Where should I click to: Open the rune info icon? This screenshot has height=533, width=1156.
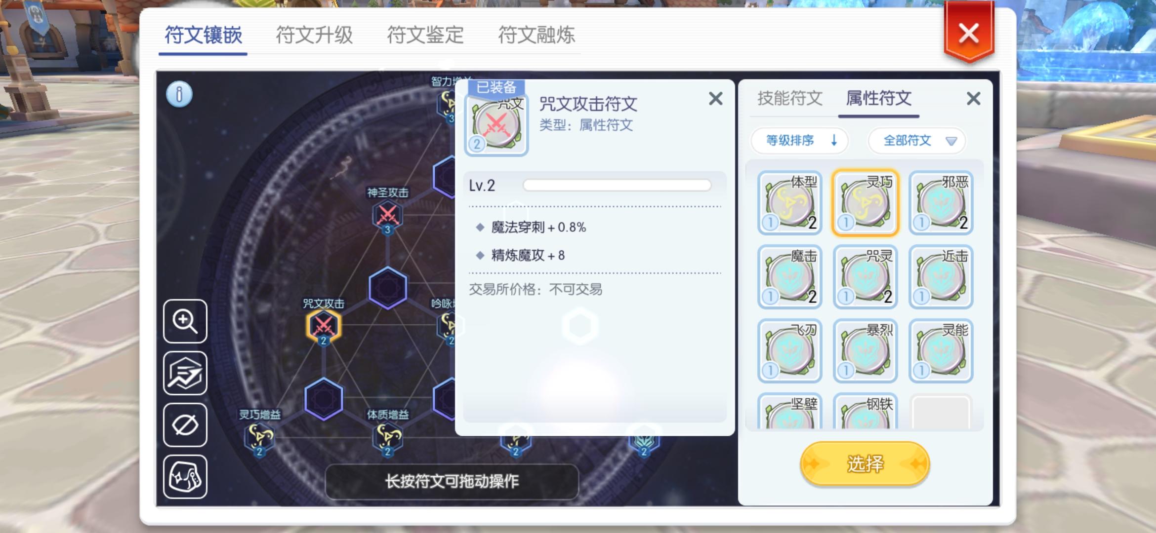179,94
